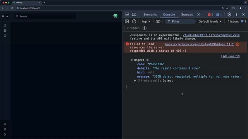Toggle the device toolbar emulation
The width and height of the screenshot is (248, 139).
134,15
